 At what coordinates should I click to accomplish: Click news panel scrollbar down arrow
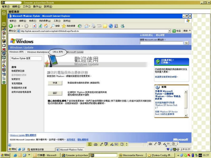[186, 115]
